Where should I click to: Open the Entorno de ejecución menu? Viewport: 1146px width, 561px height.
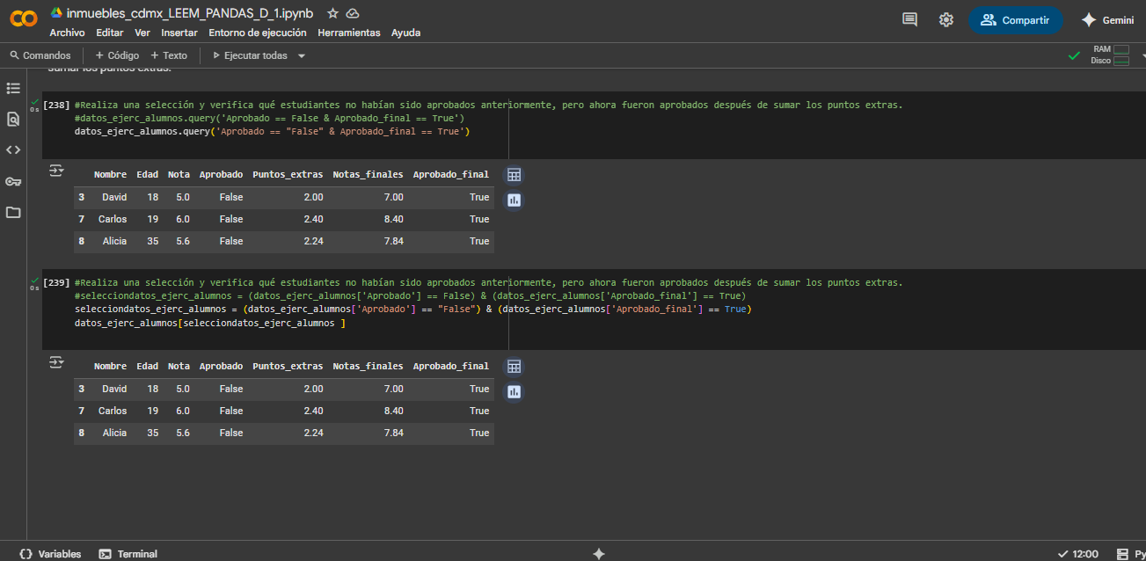[258, 33]
